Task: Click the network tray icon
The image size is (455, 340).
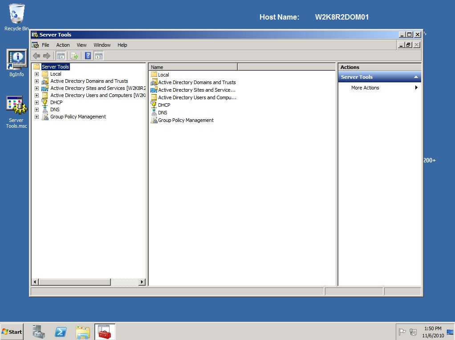Action: pos(413,332)
